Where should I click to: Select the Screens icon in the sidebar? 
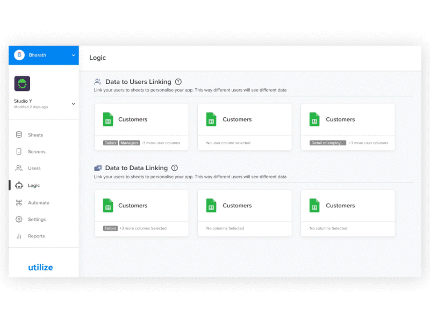click(x=19, y=151)
